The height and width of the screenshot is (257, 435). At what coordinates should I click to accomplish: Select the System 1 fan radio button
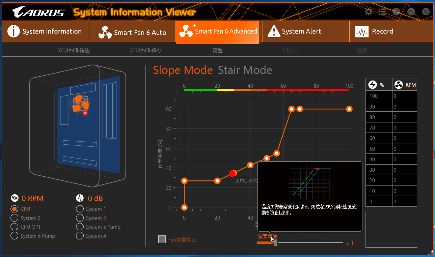(80, 209)
